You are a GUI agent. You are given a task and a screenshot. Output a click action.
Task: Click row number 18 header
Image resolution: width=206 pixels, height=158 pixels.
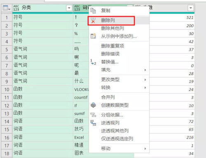pyautogui.click(x=7, y=153)
